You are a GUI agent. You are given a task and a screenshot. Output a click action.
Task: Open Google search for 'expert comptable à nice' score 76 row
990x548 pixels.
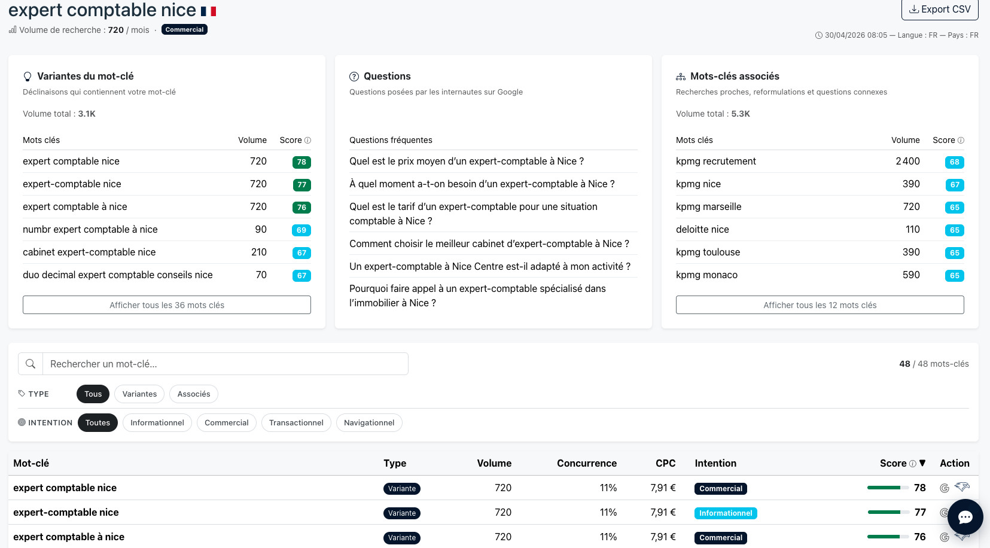pos(945,537)
